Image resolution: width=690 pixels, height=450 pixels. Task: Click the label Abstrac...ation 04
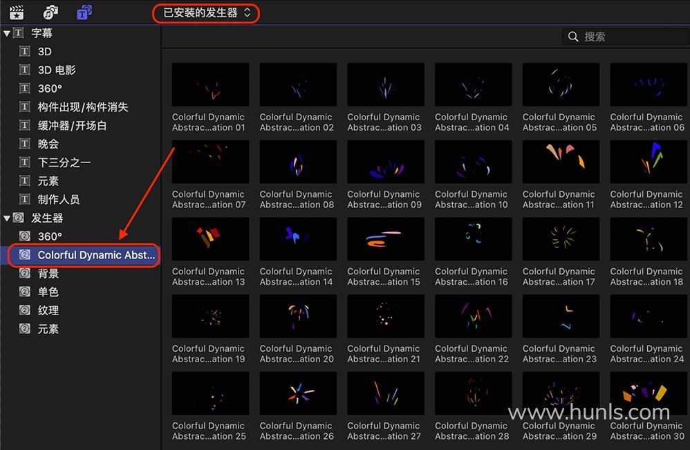click(x=472, y=128)
